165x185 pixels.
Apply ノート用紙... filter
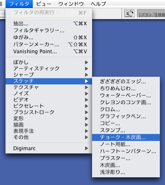pyautogui.click(x=126, y=144)
